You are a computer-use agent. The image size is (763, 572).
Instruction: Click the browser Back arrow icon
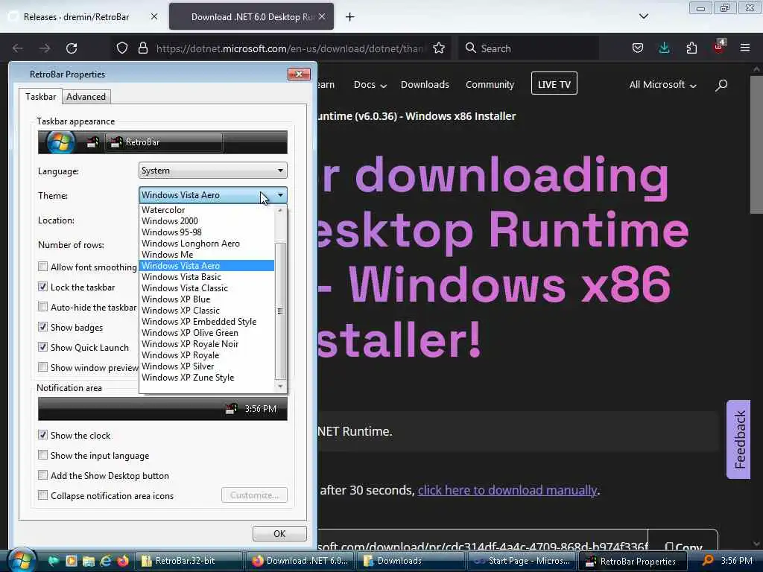[18, 48]
